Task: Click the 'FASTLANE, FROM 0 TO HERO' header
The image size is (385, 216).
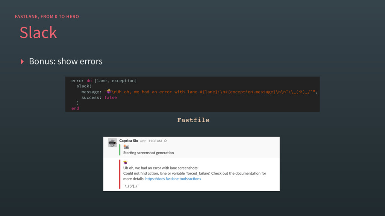Action: click(x=47, y=16)
